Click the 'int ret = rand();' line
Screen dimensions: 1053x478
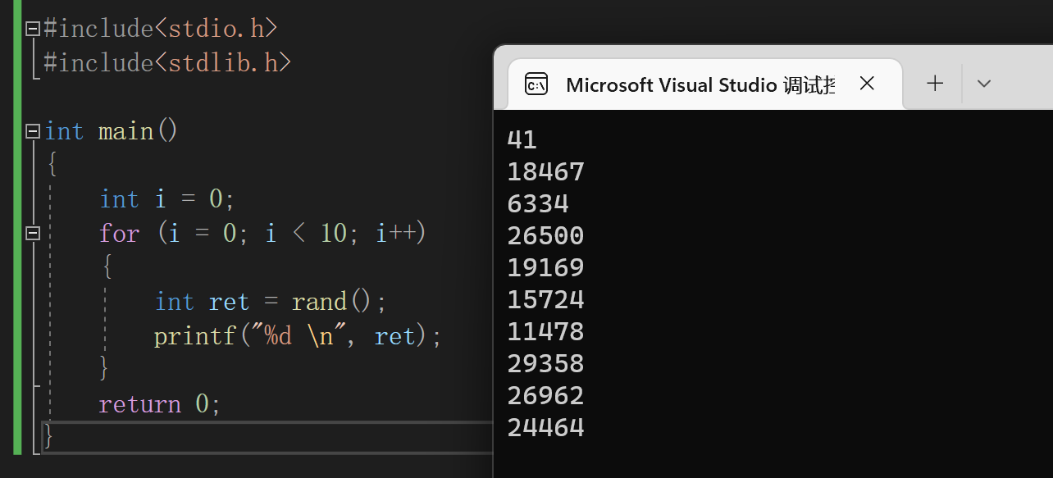point(271,302)
